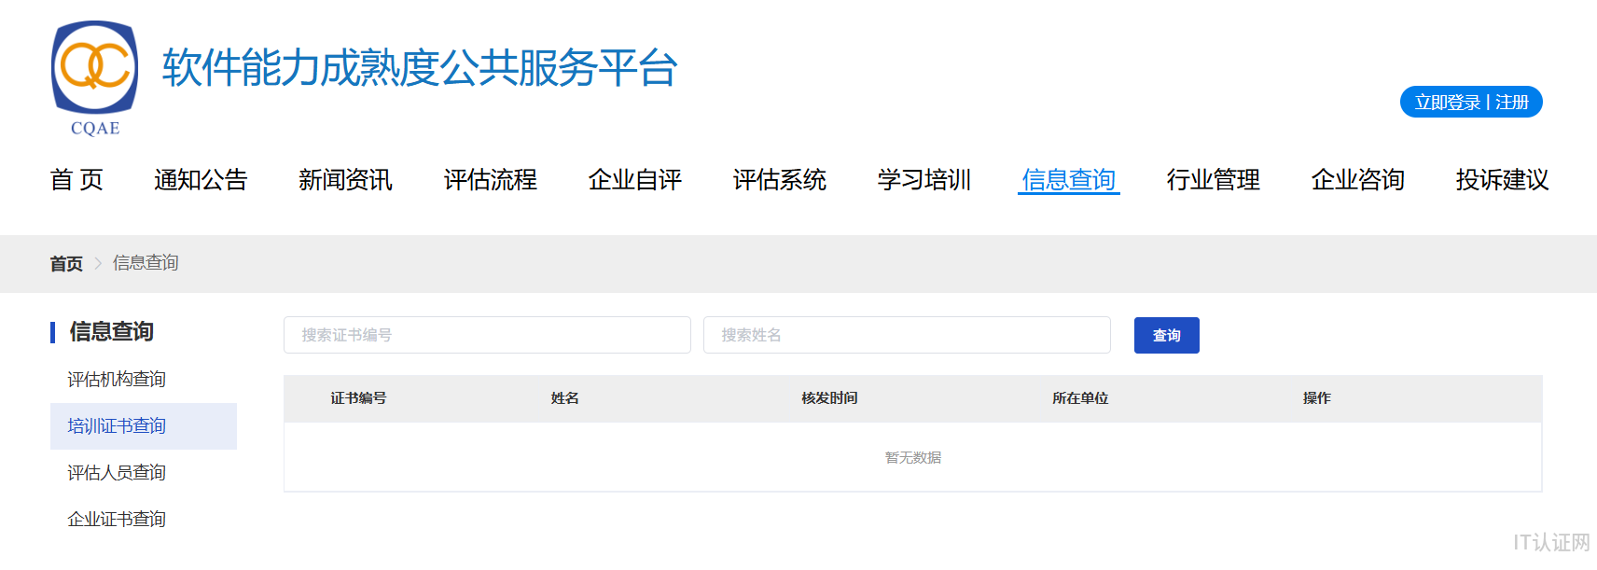Open the 企业自评 menu item
This screenshot has height=570, width=1597.
634,179
